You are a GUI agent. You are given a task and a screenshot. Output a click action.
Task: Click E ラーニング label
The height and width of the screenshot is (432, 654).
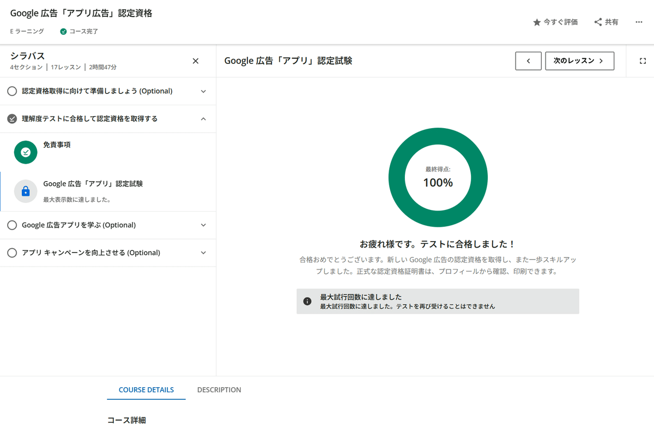[27, 32]
